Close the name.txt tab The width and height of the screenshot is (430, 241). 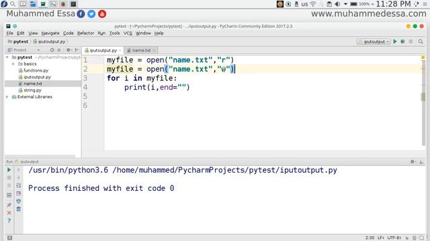coord(155,50)
